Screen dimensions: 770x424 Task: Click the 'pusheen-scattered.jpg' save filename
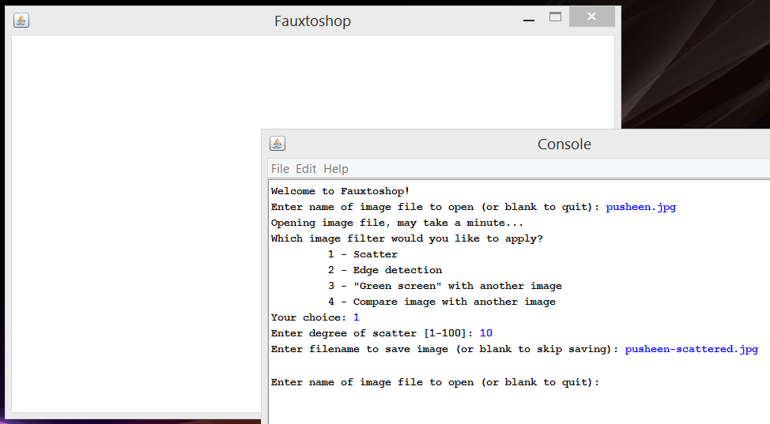[x=692, y=349]
